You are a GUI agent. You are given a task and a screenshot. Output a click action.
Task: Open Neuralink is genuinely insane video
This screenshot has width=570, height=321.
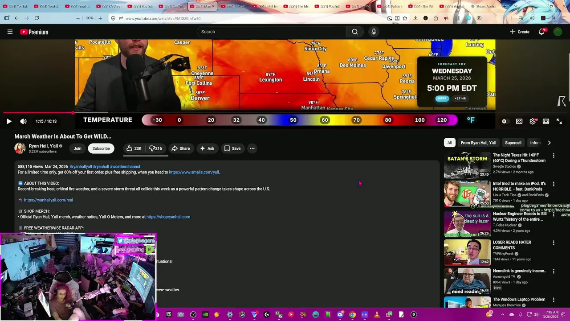click(467, 281)
